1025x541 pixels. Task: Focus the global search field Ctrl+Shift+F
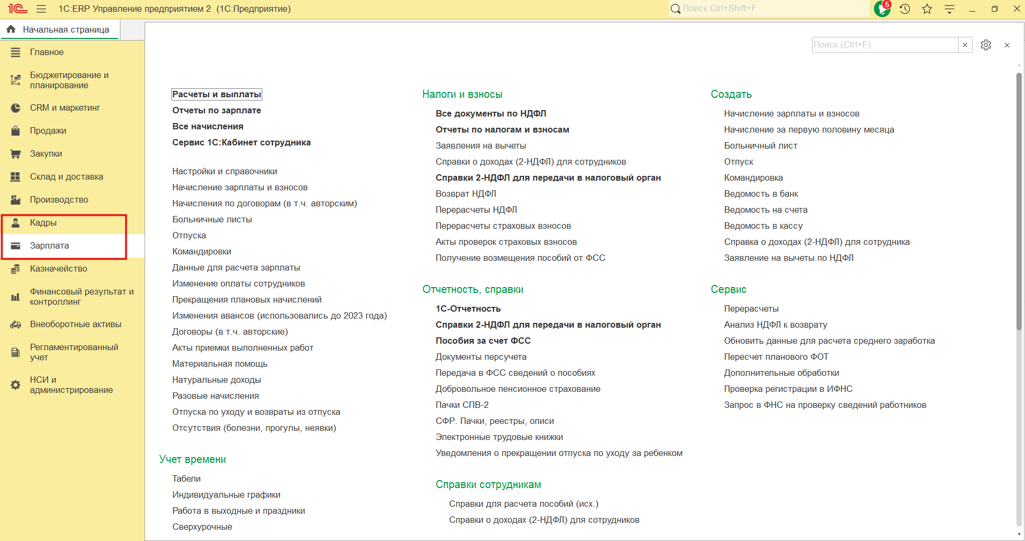coord(770,9)
